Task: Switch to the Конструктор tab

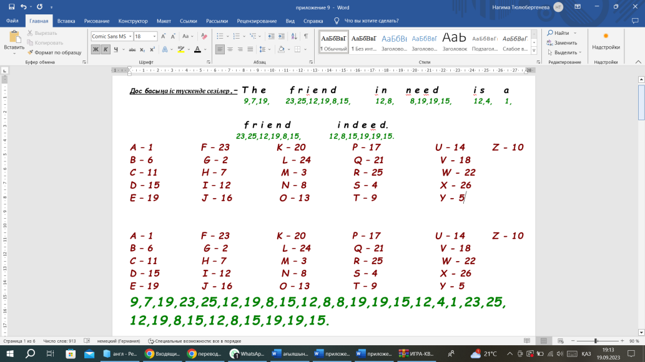Action: 133,21
